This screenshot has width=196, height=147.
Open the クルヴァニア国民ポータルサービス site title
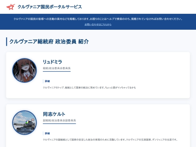coord(50,7)
